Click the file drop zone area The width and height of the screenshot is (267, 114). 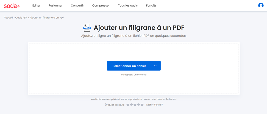tap(134, 69)
